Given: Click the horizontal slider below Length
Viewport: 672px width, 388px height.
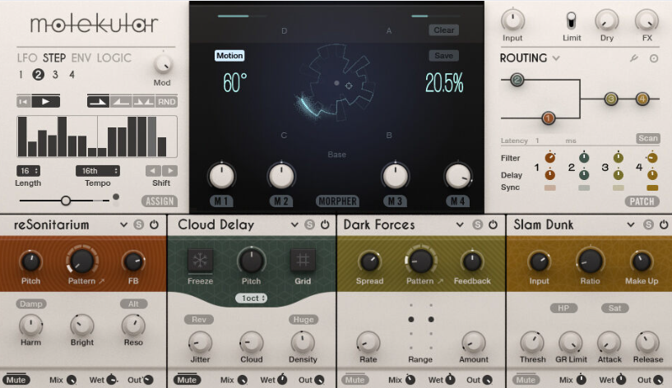Looking at the screenshot, I should click(x=66, y=200).
